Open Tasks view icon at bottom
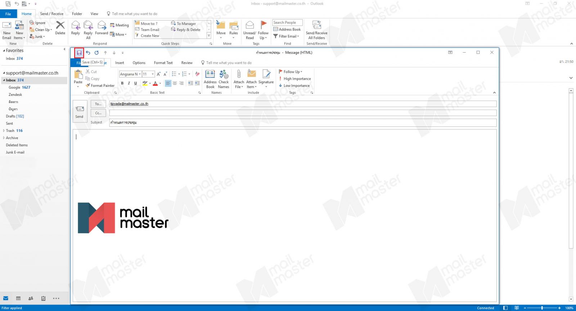The height and width of the screenshot is (311, 576). click(x=43, y=298)
